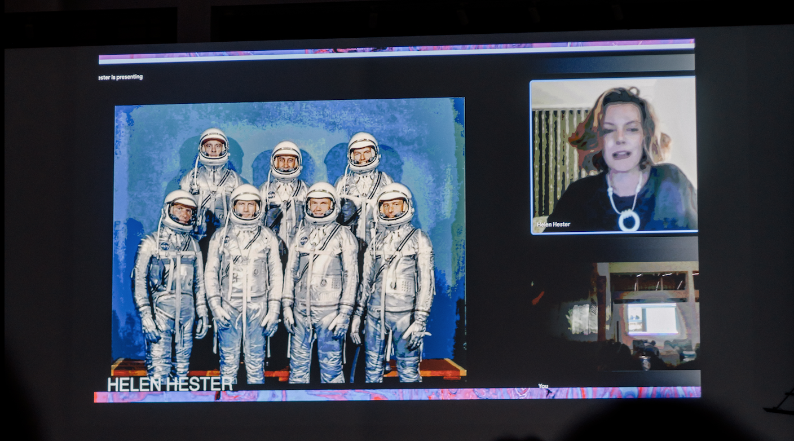794x441 pixels.
Task: Click the far-left astronaut in front row
Action: click(170, 282)
